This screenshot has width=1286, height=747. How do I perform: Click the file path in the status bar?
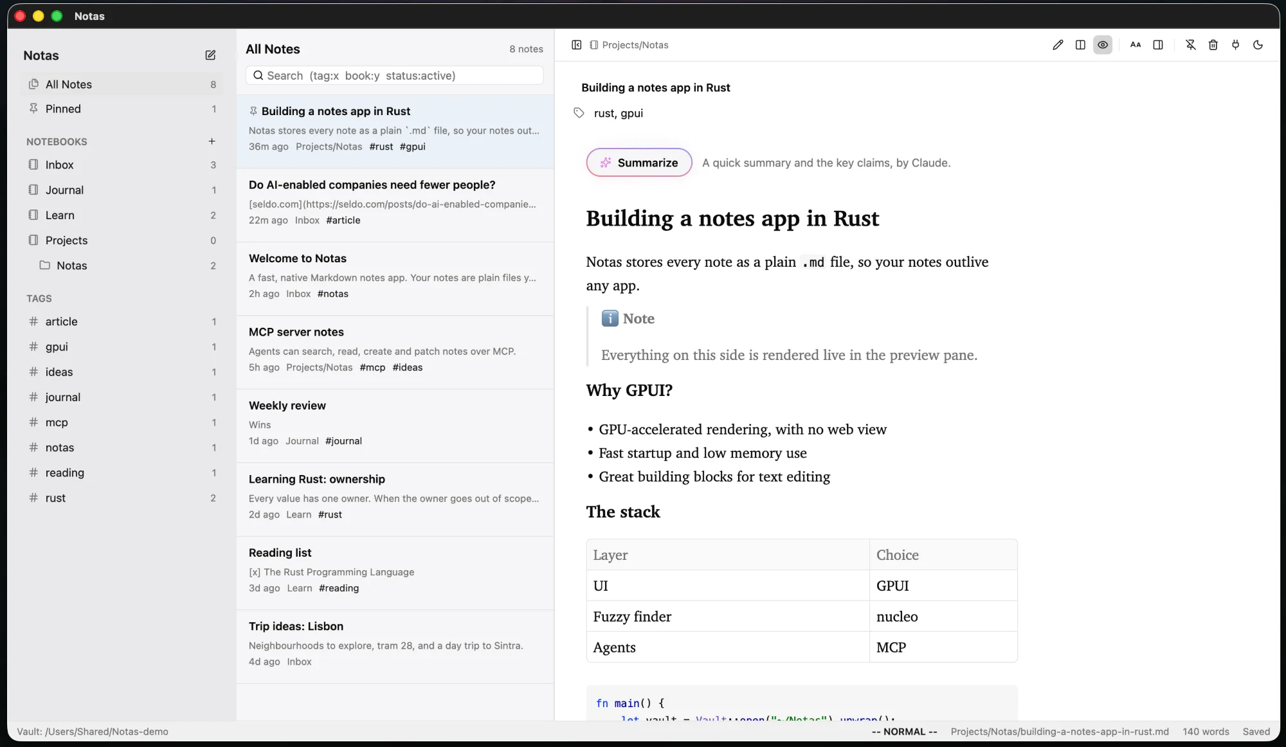pyautogui.click(x=1060, y=732)
